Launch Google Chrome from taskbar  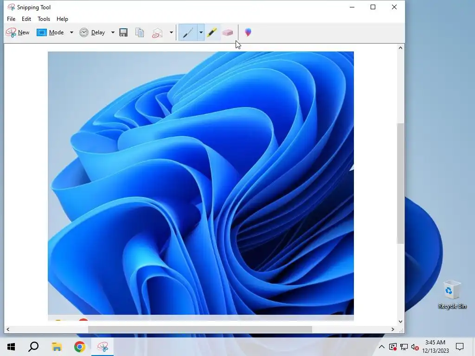[80, 347]
